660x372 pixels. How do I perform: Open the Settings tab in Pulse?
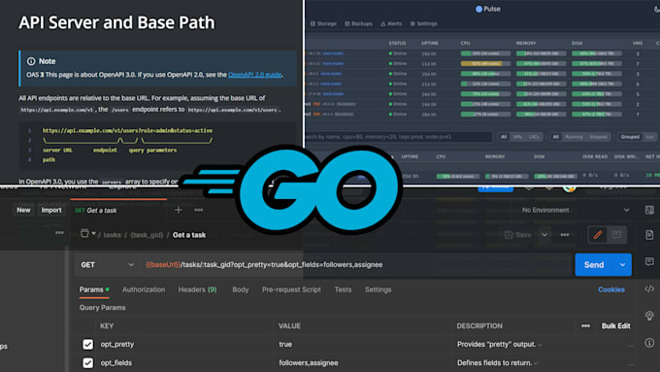click(423, 23)
